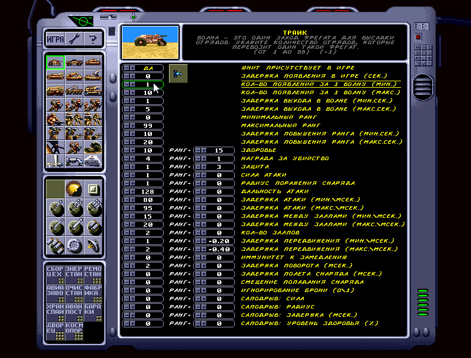
Task: Increase the ЗДОРОВЬЕ base value of 10
Action: point(132,150)
